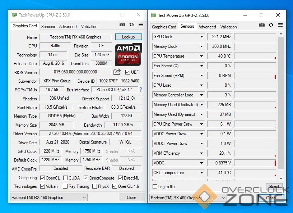
Task: Click the AMD Radeon Graphics logo
Action: pos(129,54)
